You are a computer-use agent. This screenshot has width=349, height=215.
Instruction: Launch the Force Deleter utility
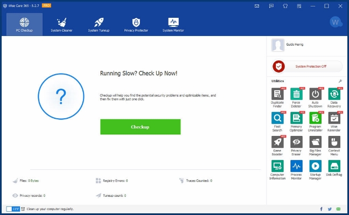tap(296, 98)
